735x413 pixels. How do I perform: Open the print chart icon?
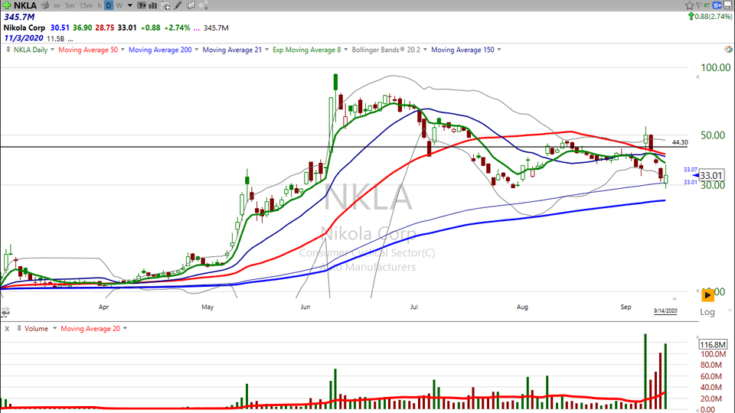tap(45, 5)
